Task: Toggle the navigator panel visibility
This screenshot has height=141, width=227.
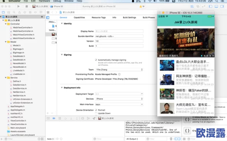Action: (x=211, y=6)
